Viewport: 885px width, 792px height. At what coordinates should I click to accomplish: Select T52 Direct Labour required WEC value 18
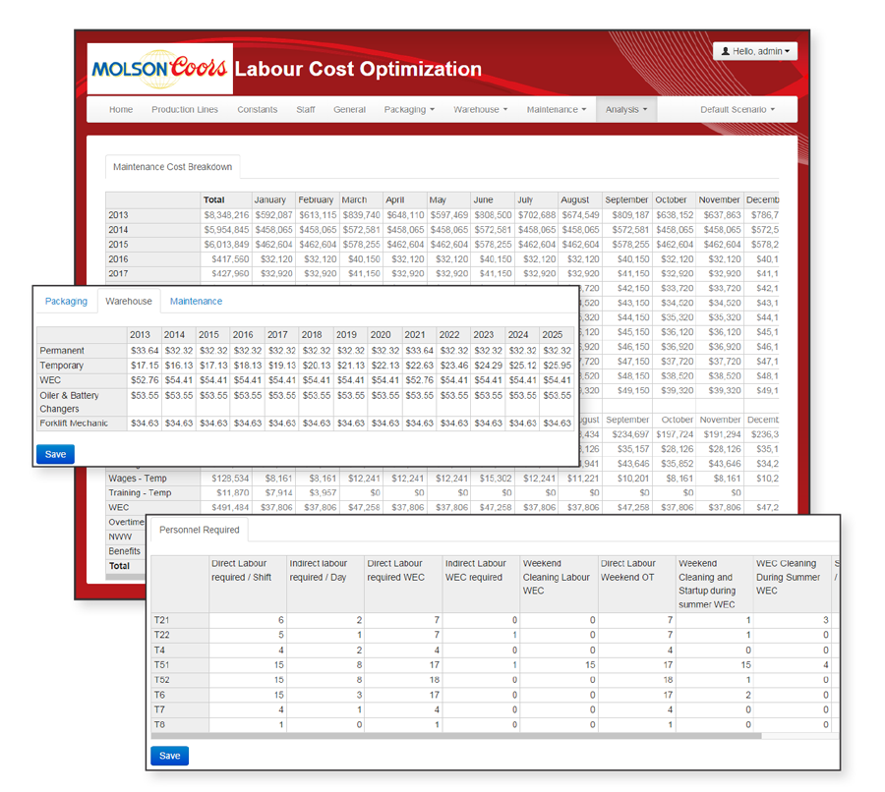pyautogui.click(x=403, y=680)
